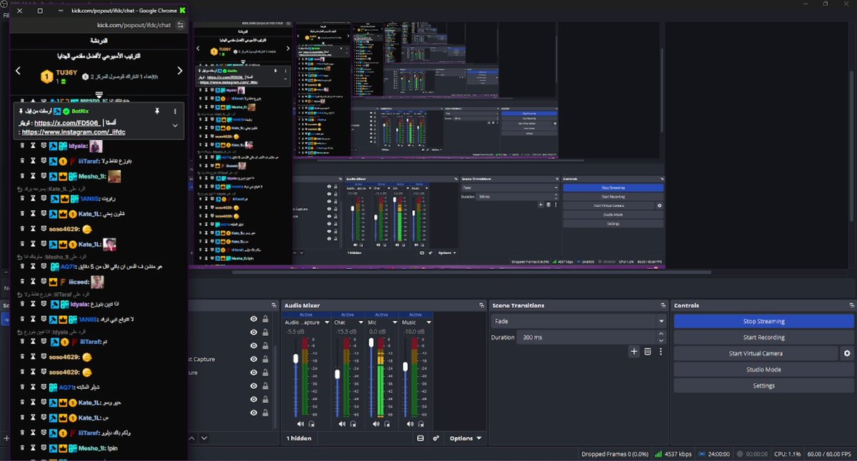Click Stop Streaming button in Controls
The height and width of the screenshot is (461, 857).
coord(763,322)
